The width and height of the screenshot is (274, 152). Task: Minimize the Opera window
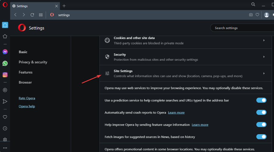coord(263,6)
